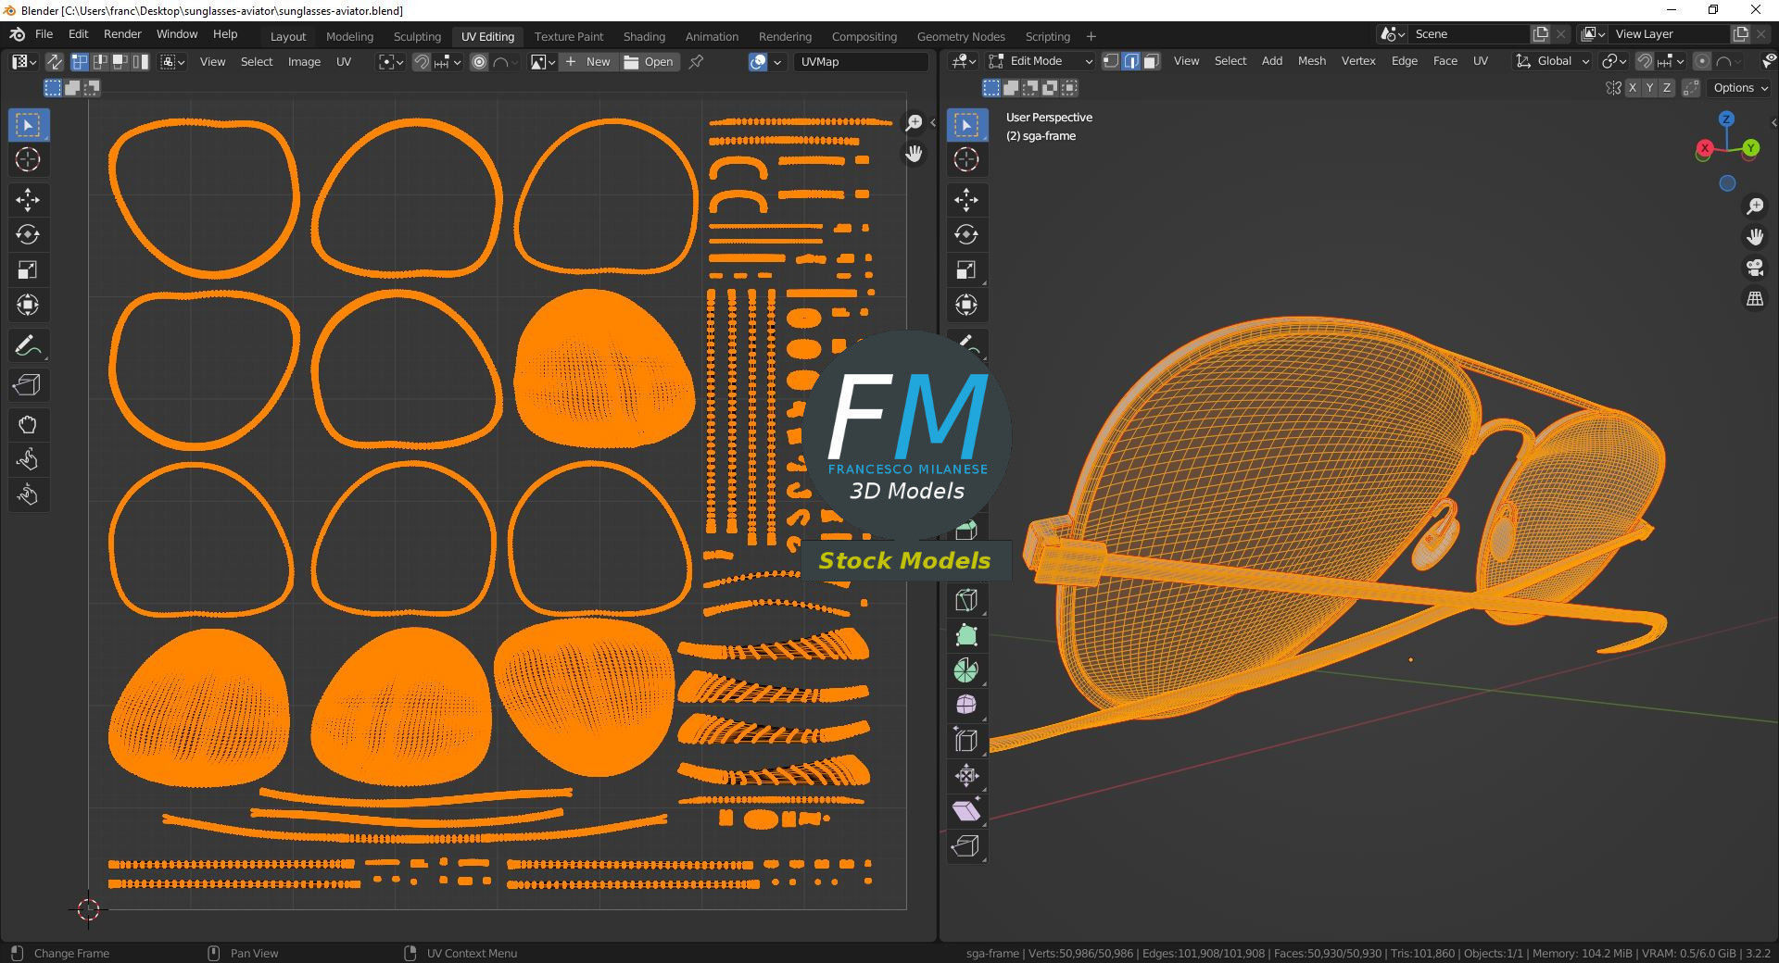
Task: Choose the Rip Region tool in UV editor
Action: 28,385
